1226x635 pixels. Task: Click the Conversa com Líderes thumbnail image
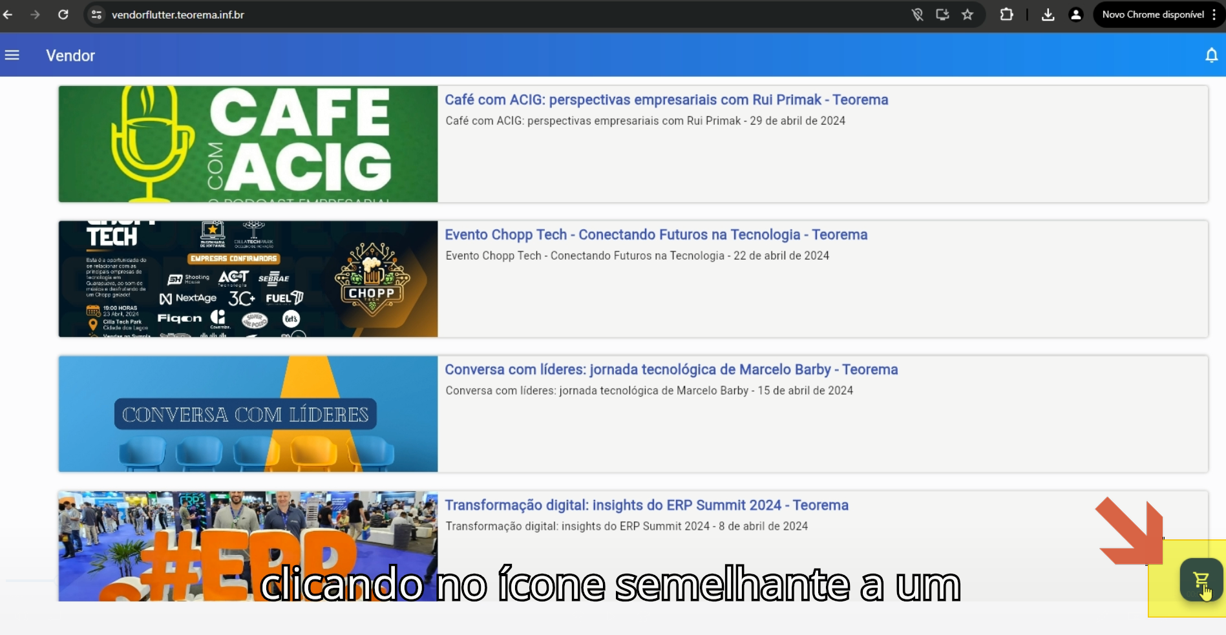pos(248,414)
